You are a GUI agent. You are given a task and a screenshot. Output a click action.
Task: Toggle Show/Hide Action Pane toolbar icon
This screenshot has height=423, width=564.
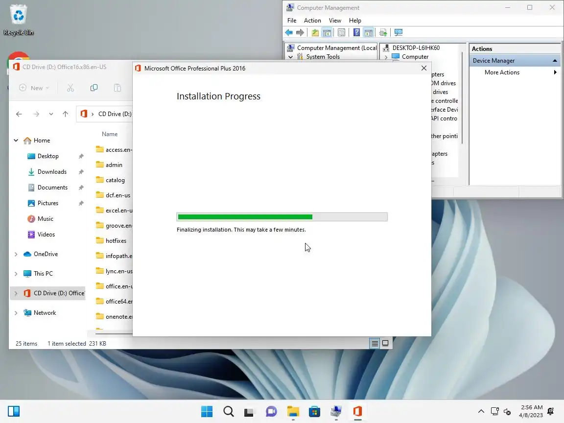point(369,33)
